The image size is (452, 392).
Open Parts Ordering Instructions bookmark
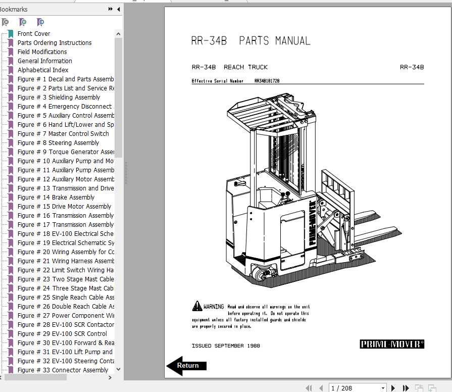[55, 42]
